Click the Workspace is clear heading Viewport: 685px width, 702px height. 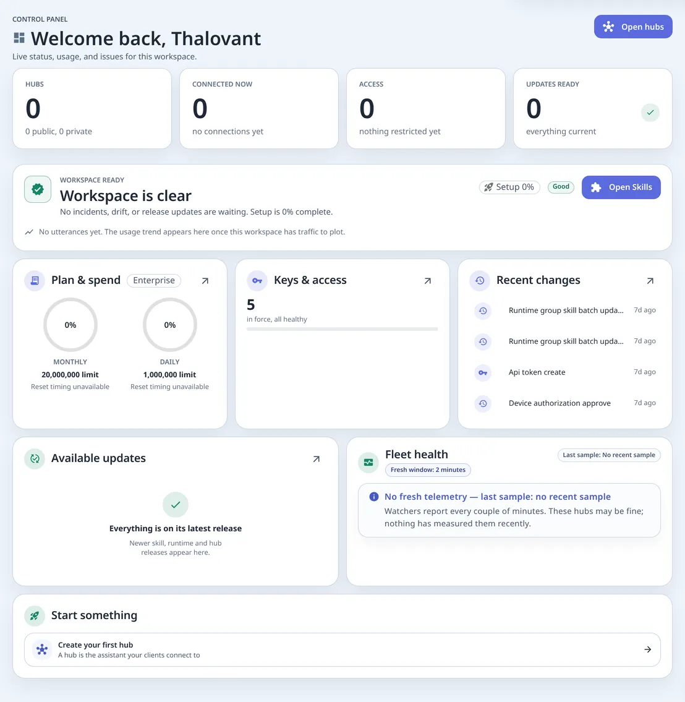click(126, 195)
